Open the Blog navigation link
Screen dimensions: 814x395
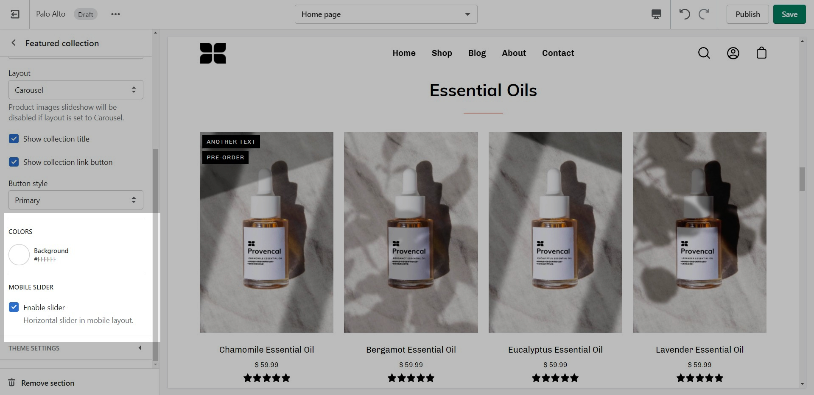477,53
